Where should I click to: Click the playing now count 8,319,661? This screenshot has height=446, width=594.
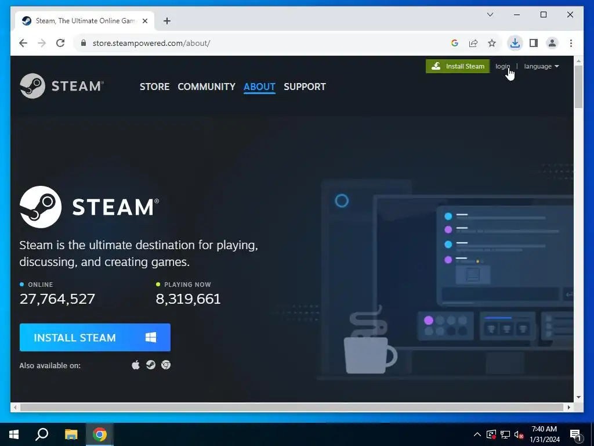188,299
